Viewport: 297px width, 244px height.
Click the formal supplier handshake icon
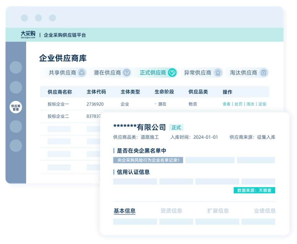coord(172,73)
